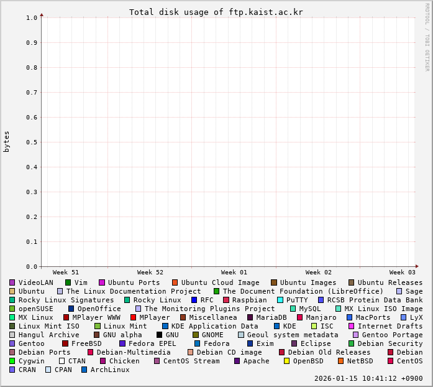
Task: Click the Cygwin bright green swatch
Action: coord(12,361)
